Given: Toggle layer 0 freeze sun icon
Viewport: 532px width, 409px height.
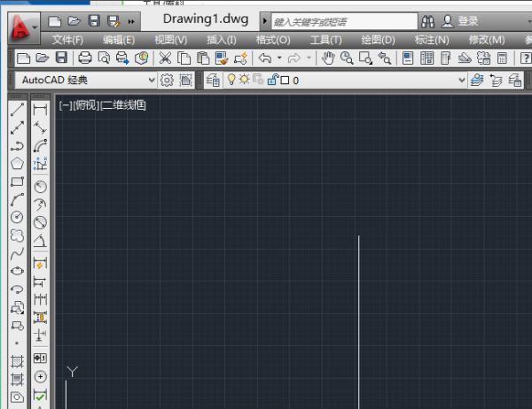Looking at the screenshot, I should (x=245, y=80).
